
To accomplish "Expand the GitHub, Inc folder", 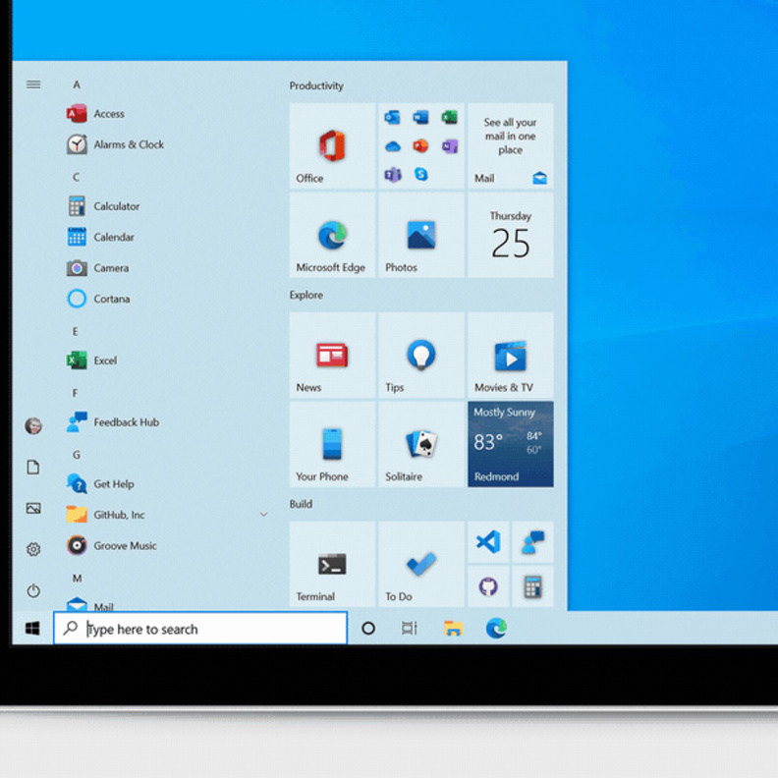I will click(x=263, y=515).
